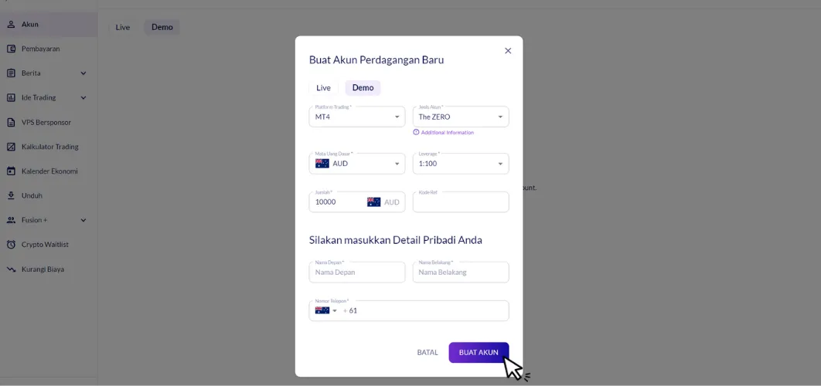Click the Nama Depan input field
Viewport: 821px width, 386px height.
click(x=357, y=273)
